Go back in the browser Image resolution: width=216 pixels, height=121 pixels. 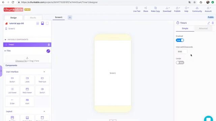[x=3, y=2]
